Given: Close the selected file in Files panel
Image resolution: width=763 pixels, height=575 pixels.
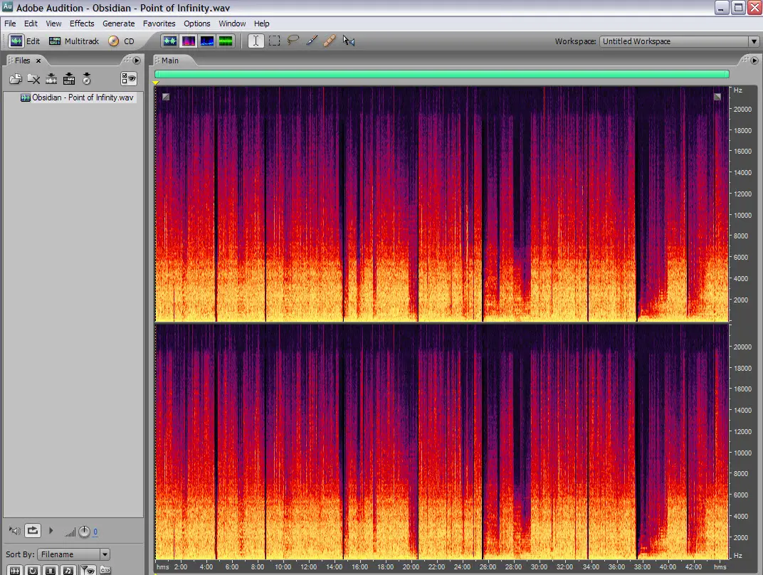Looking at the screenshot, I should tap(33, 79).
